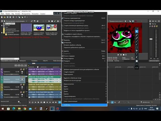
Task: Mute the selected green audio track
Action: pyautogui.click(x=21, y=77)
